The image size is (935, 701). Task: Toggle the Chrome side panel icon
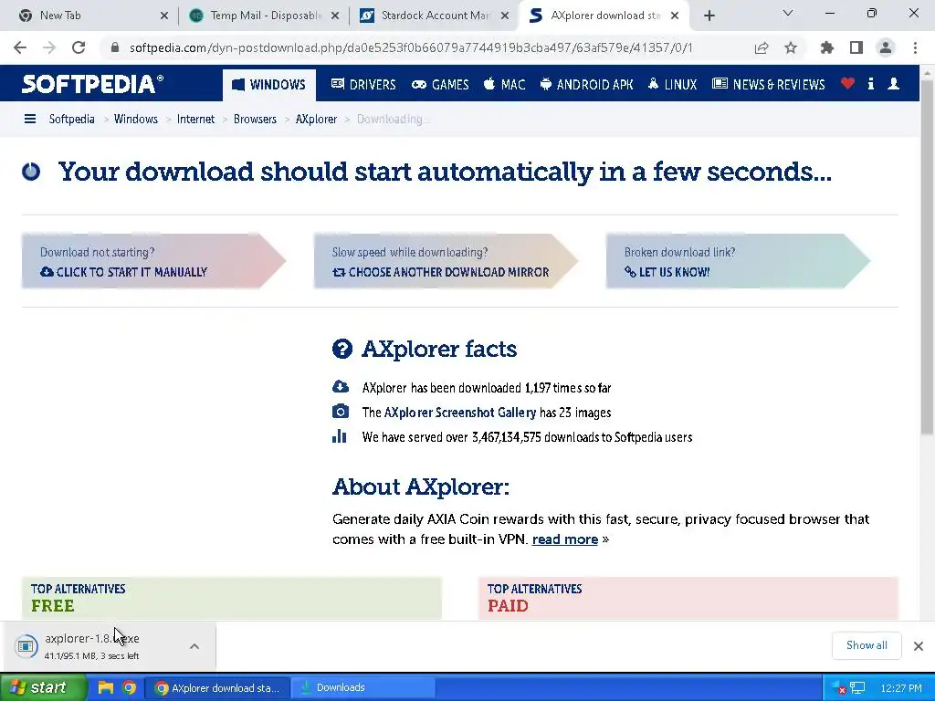coord(856,47)
